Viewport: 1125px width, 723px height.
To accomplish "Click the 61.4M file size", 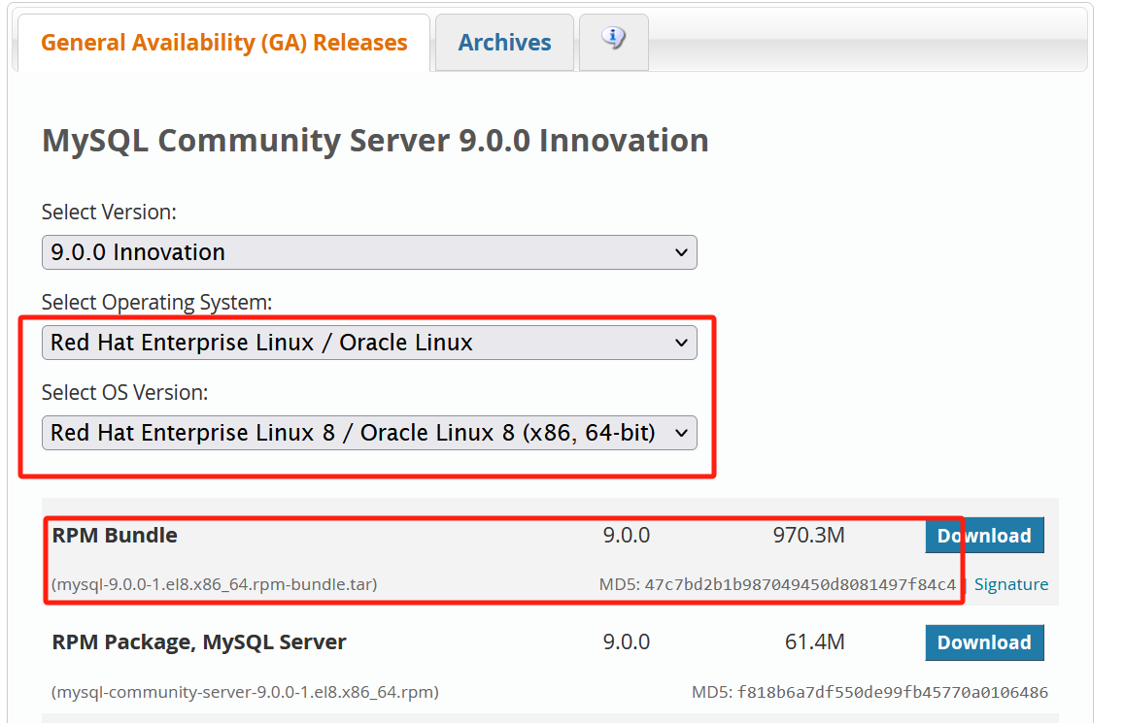I will coord(814,641).
